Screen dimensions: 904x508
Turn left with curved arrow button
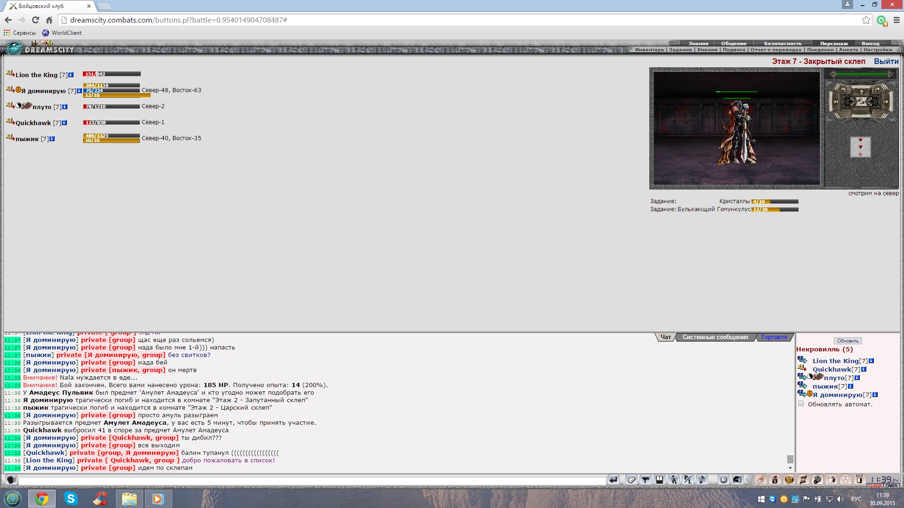843,89
